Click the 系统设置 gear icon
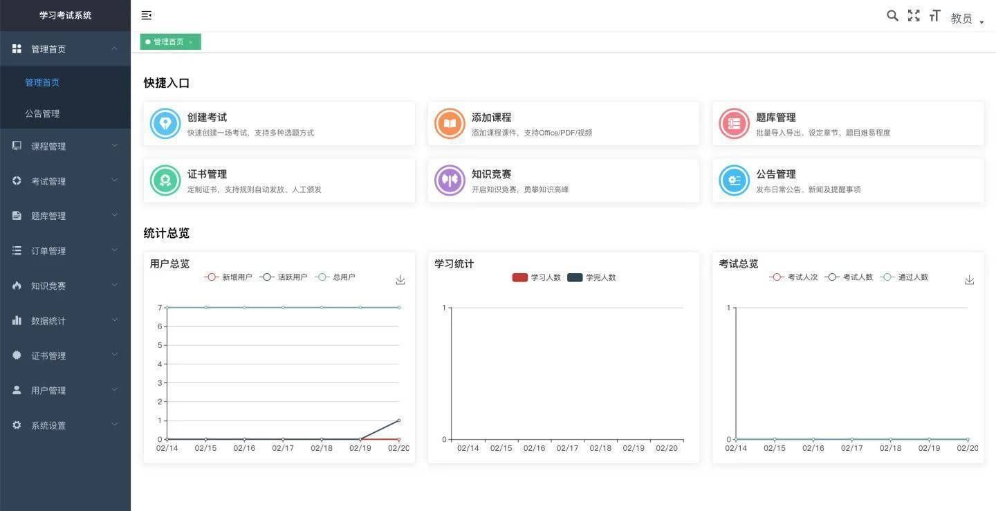 click(x=17, y=425)
